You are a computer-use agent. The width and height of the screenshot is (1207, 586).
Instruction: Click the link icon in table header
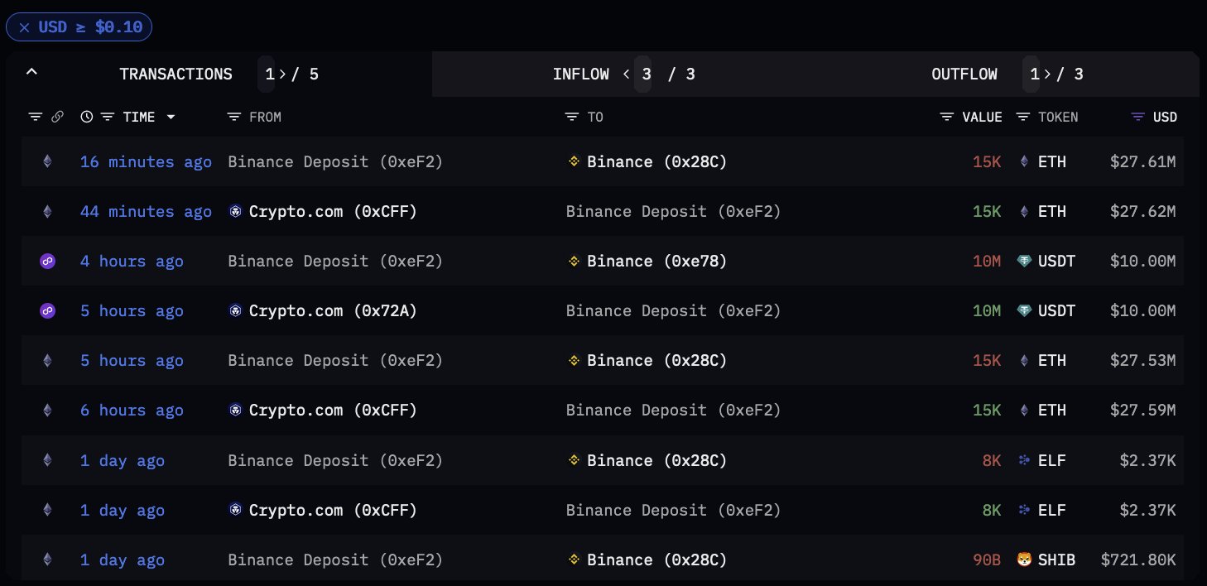[57, 118]
